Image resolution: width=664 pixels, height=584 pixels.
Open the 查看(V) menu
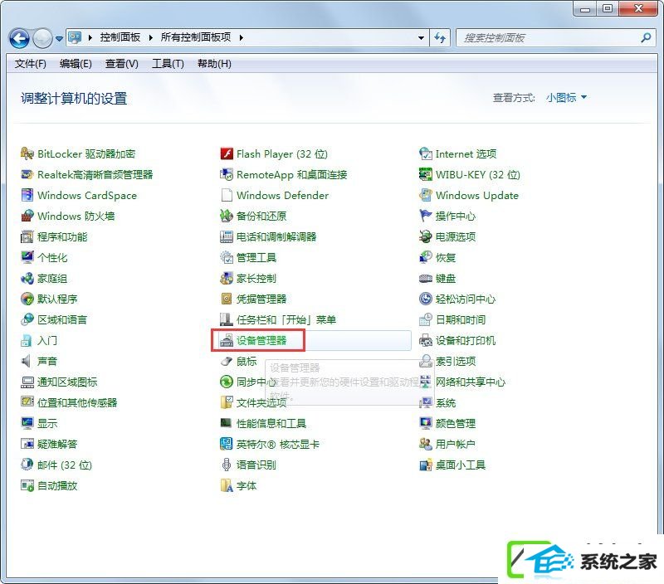122,64
